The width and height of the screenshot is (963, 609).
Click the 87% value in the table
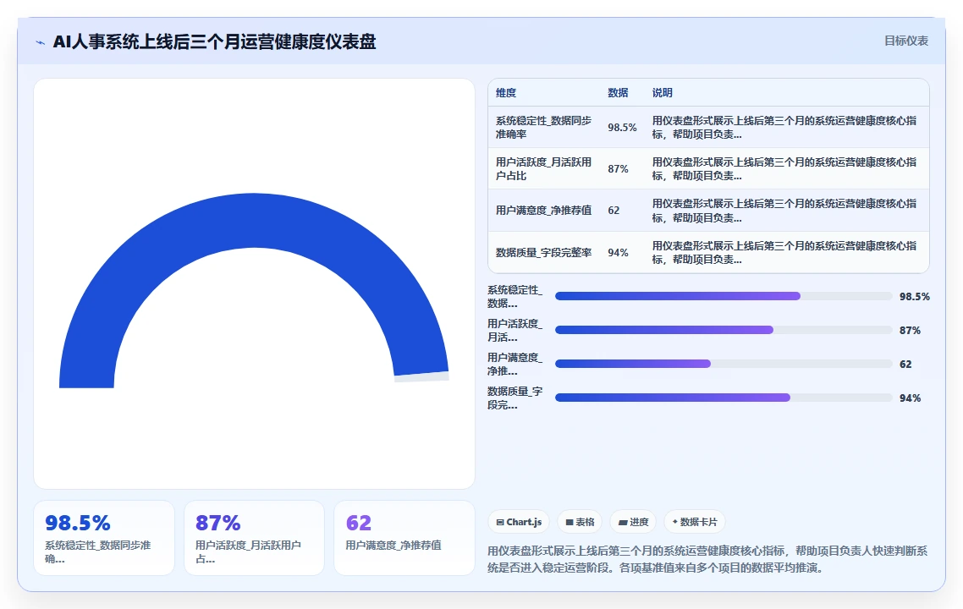618,169
